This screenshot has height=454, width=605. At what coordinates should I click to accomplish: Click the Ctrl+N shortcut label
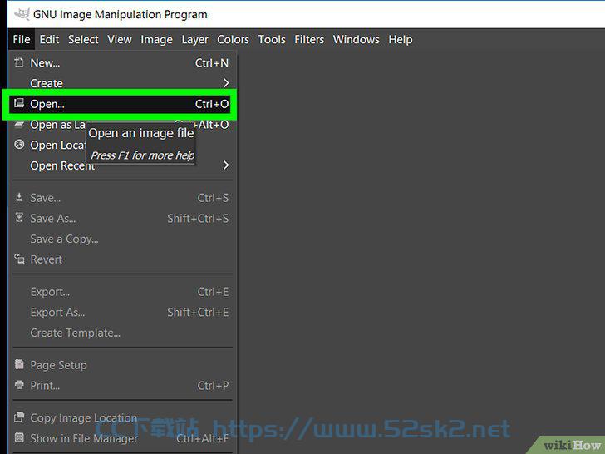coord(212,62)
